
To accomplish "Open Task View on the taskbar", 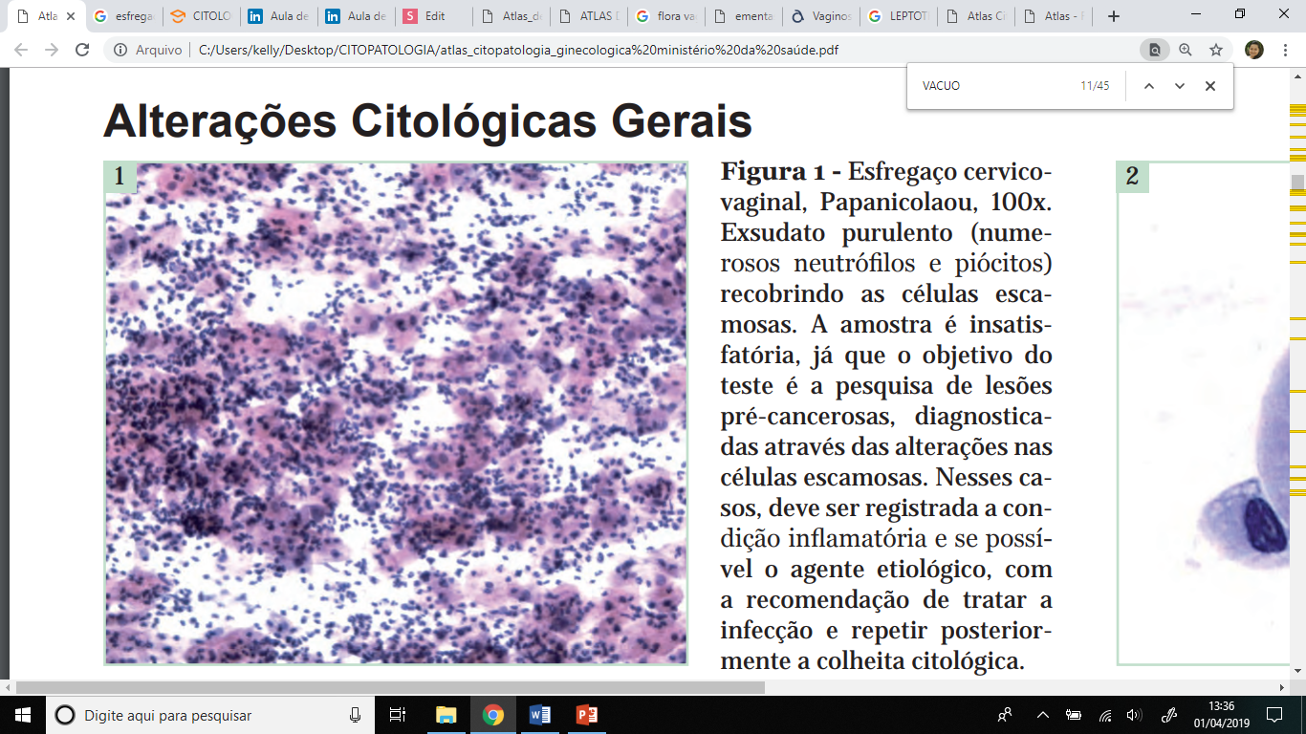I will pos(398,715).
